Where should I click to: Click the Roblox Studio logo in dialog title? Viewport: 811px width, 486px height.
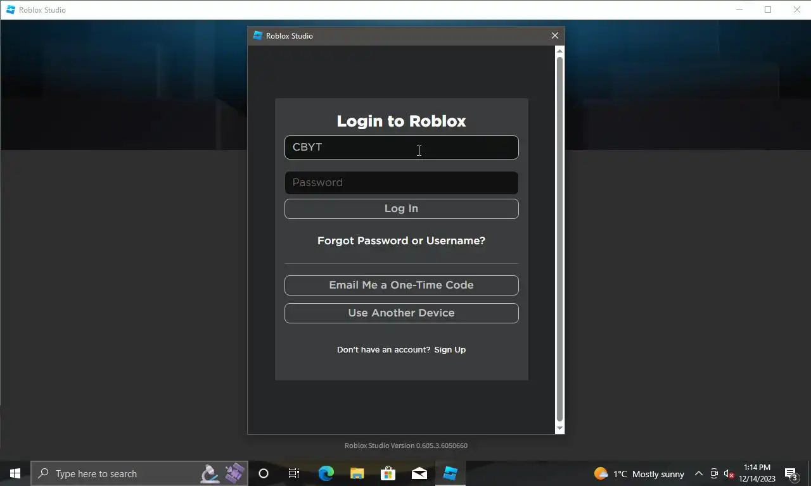[257, 36]
